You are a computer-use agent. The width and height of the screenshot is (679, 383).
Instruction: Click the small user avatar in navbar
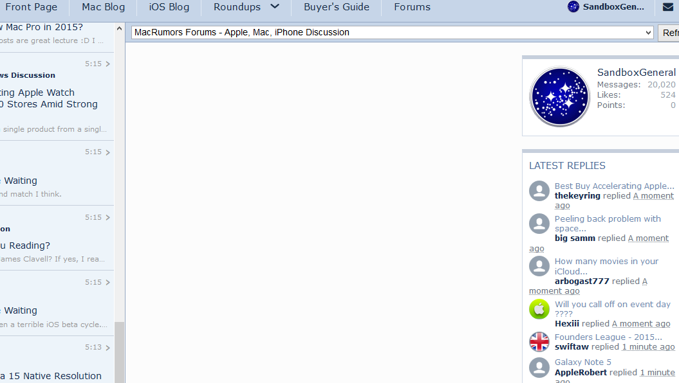[x=573, y=6]
